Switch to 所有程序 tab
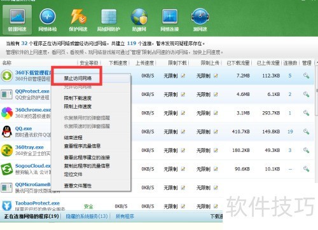The width and height of the screenshot is (318, 230). click(125, 216)
